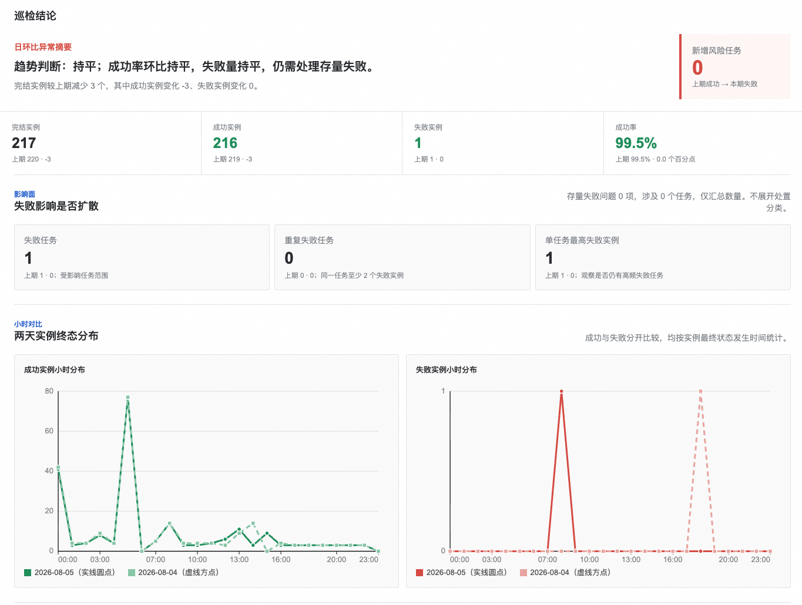Click the 失败实例 metric label
Image resolution: width=802 pixels, height=605 pixels.
(428, 127)
